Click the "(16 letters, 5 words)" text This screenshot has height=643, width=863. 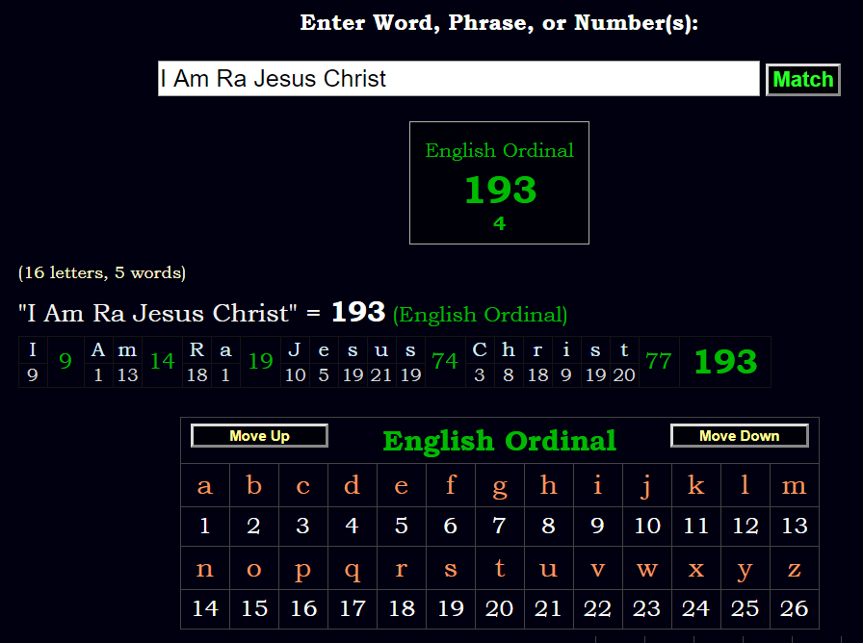(101, 272)
